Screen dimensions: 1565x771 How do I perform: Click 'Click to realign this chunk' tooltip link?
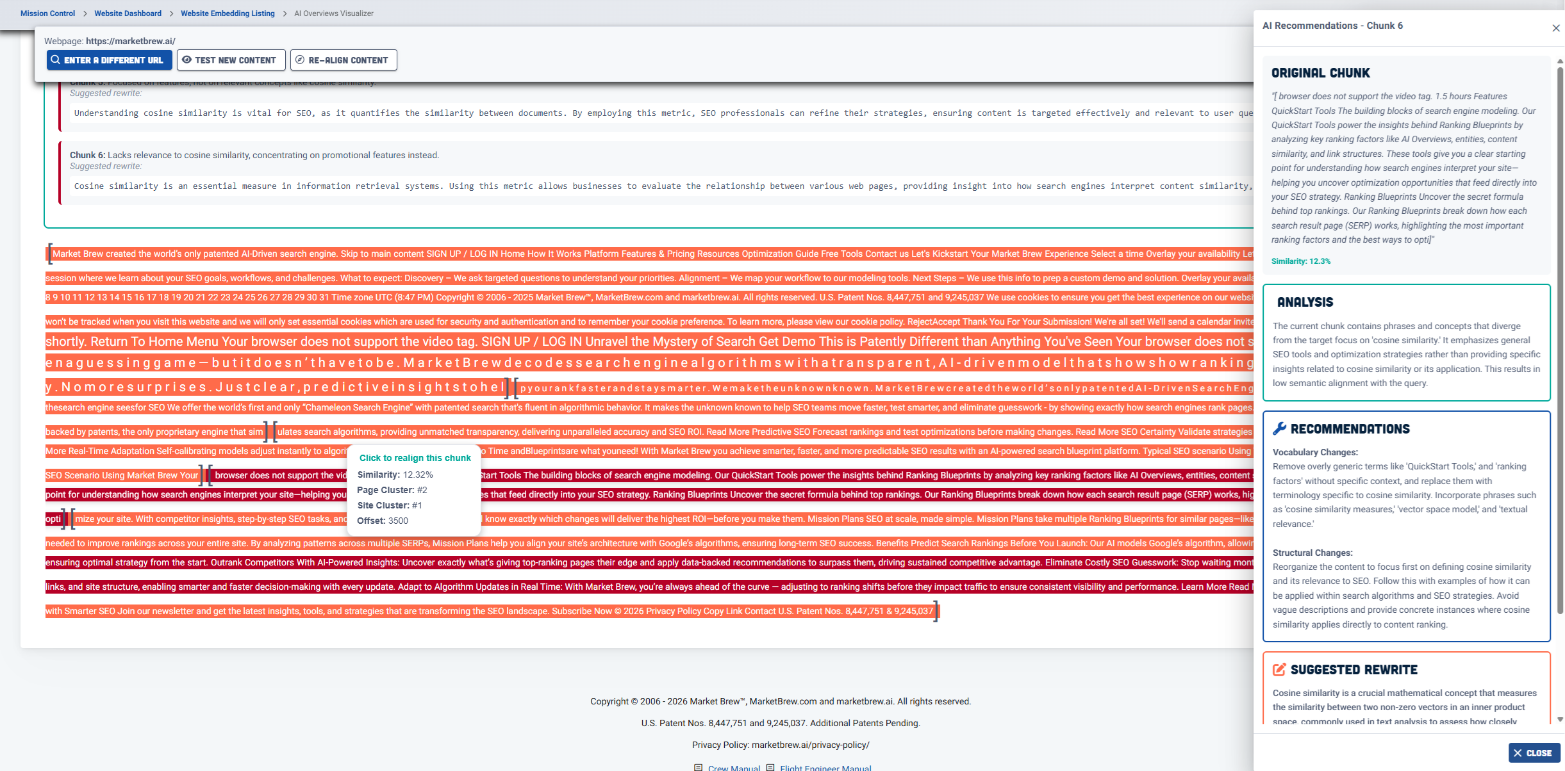pos(415,458)
